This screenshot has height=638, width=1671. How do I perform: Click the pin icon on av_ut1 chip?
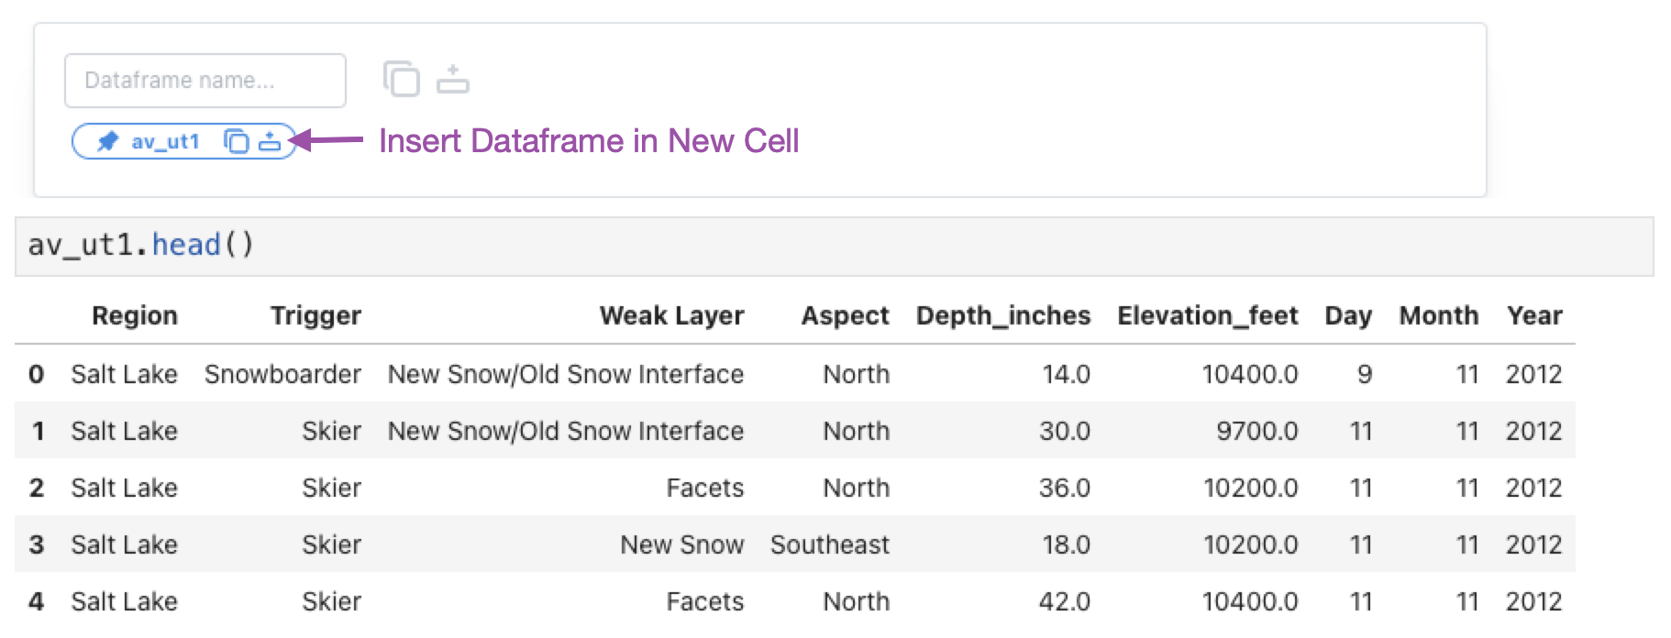point(108,141)
